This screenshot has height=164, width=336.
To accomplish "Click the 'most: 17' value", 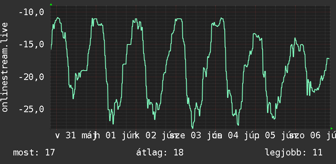I will pos(34,153).
